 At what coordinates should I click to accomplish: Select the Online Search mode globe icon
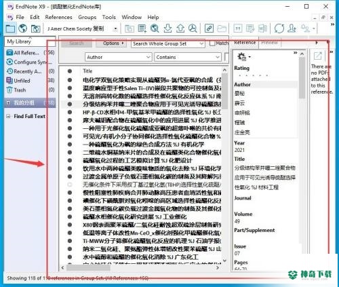click(23, 28)
